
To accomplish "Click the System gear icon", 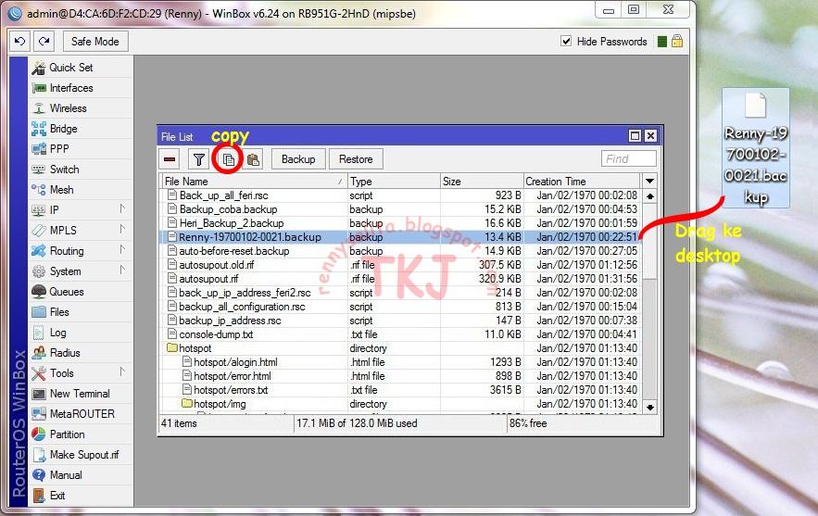I will coord(39,271).
